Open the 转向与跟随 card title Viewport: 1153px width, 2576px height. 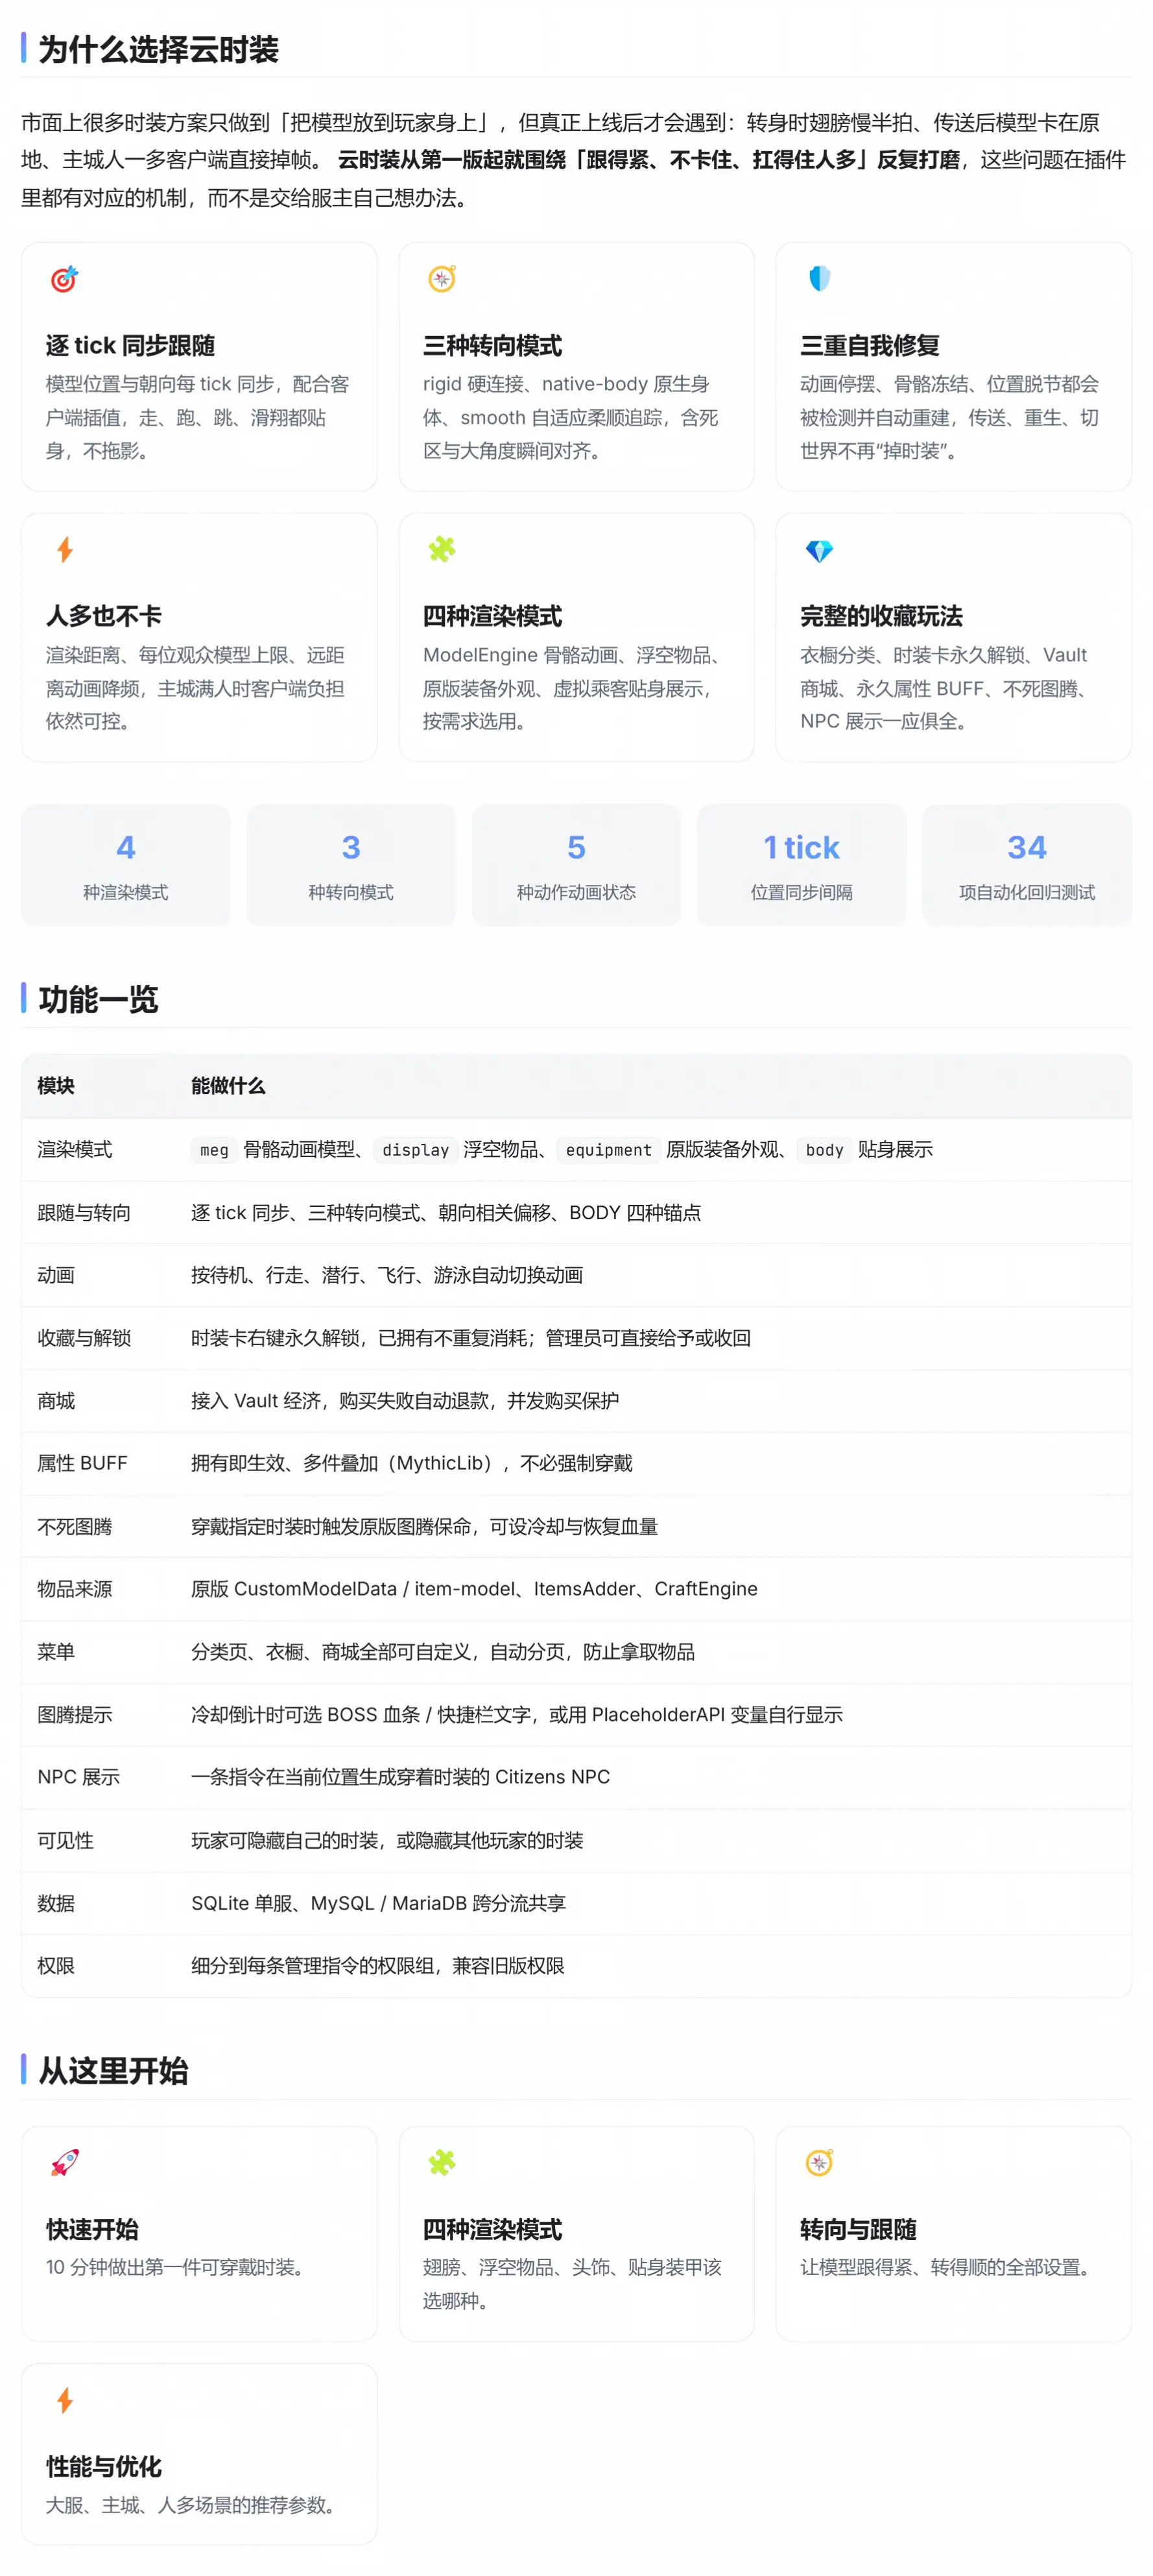tap(858, 2229)
